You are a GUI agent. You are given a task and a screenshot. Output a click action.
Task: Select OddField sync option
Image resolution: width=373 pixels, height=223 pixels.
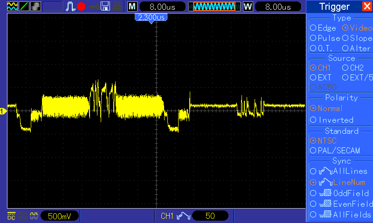339,193
